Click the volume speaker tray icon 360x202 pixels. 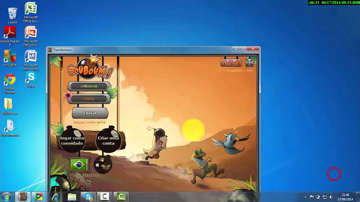pos(331,197)
